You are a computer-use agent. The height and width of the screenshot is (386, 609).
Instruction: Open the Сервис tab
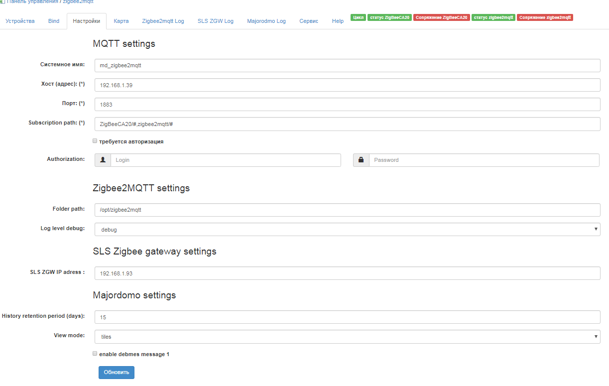tap(309, 21)
